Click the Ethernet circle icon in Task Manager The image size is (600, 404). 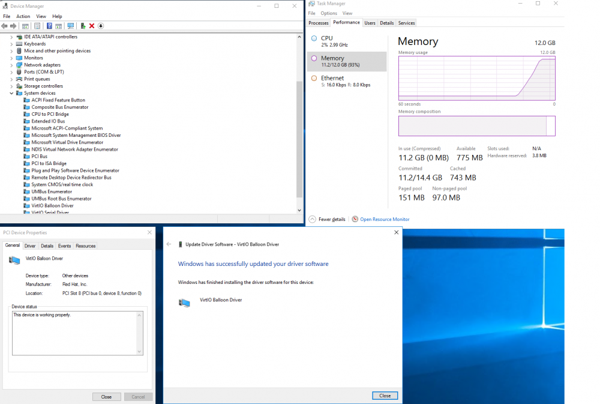point(314,78)
